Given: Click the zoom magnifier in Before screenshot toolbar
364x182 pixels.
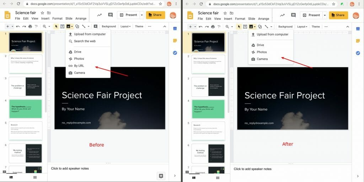Looking at the screenshot, I should tap(44, 26).
